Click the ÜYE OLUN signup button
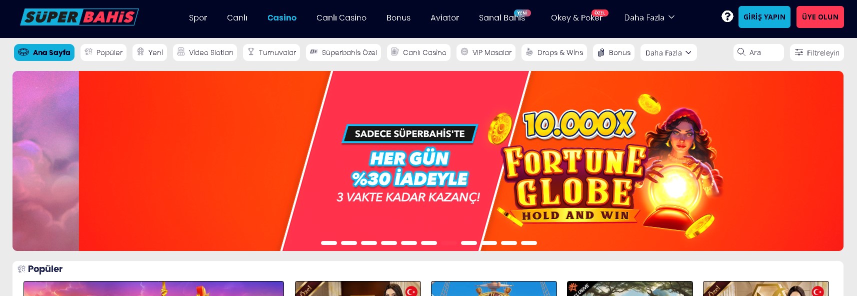The width and height of the screenshot is (857, 296). 820,17
